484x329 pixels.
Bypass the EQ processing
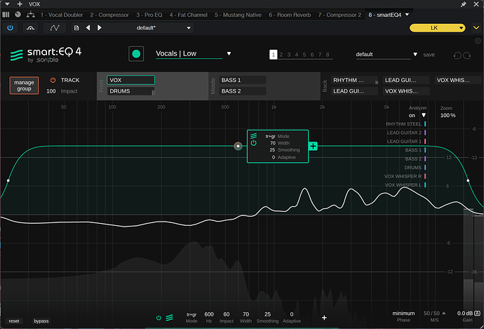click(x=41, y=321)
